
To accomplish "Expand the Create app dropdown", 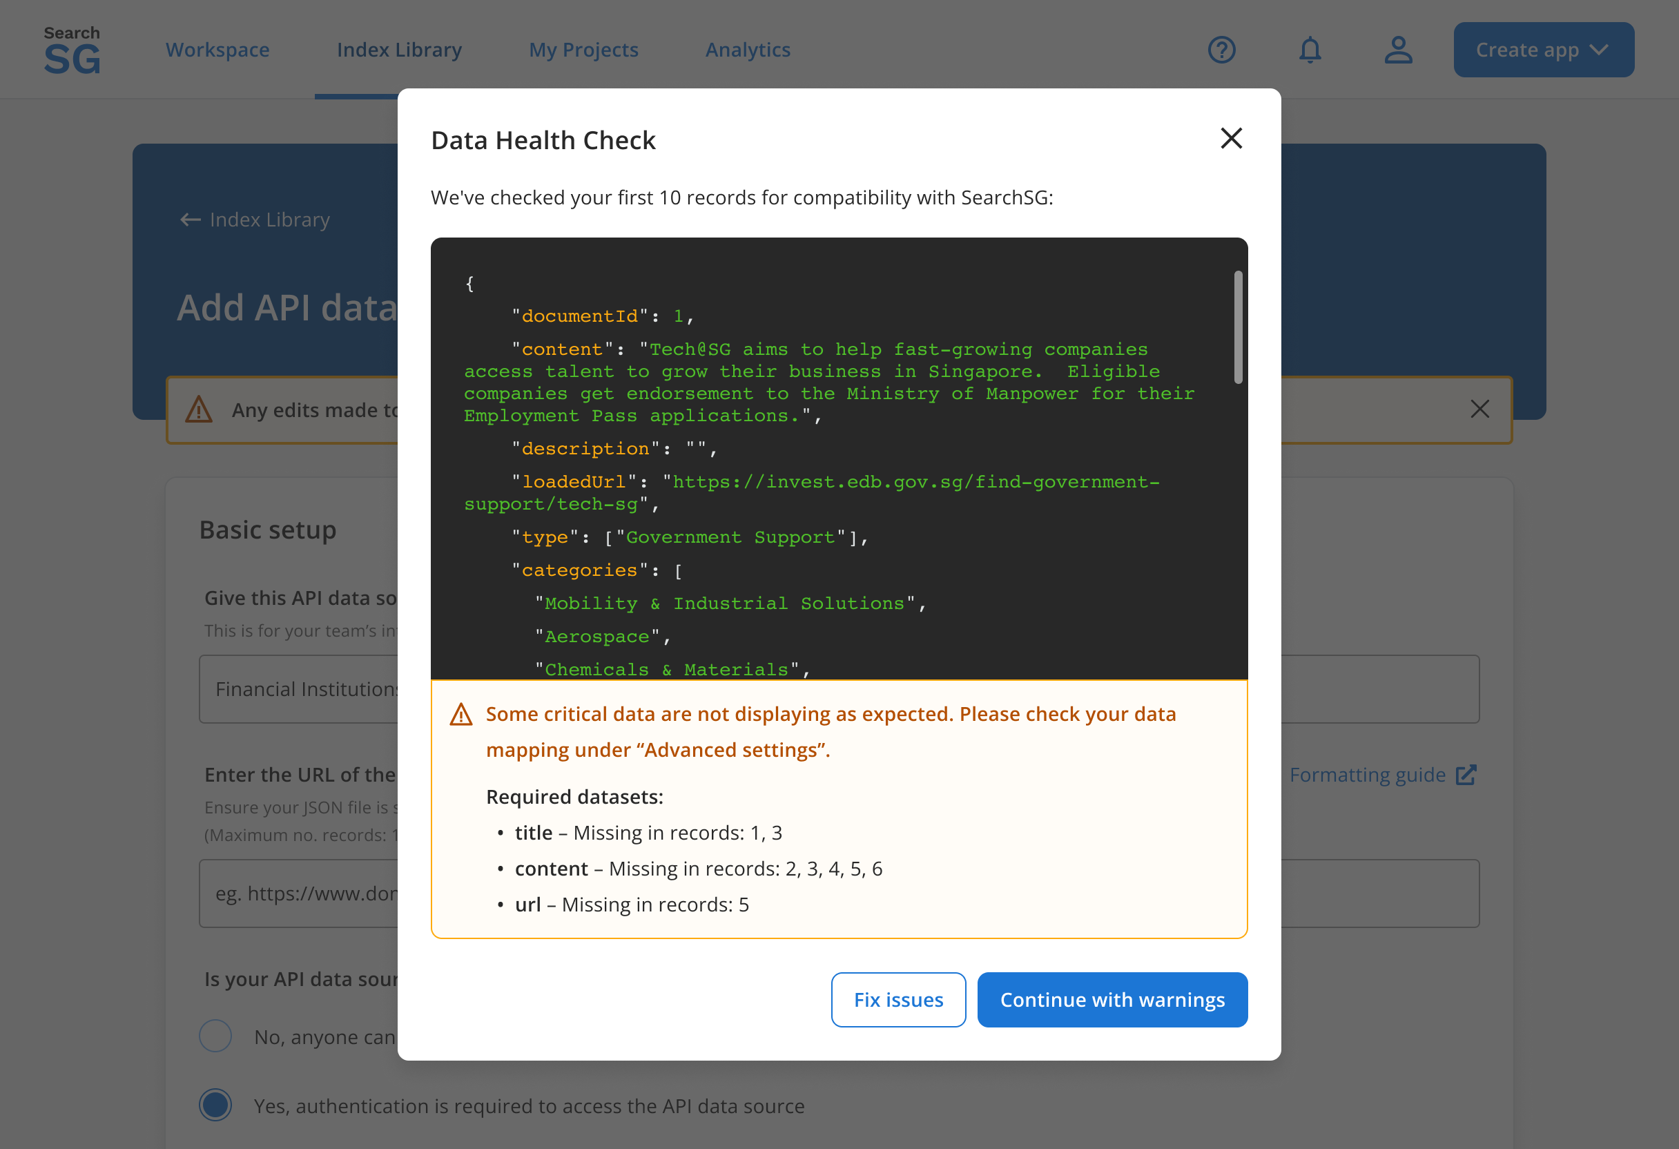I will click(x=1543, y=50).
